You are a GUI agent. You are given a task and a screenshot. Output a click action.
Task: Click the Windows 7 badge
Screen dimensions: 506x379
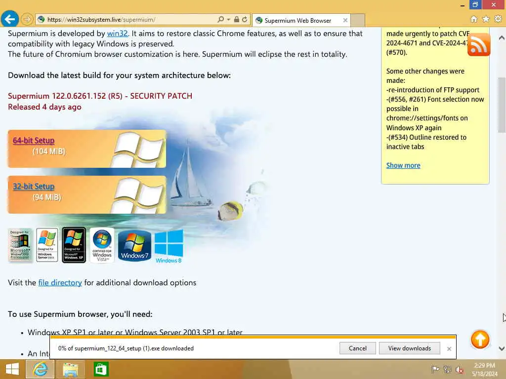(x=134, y=246)
